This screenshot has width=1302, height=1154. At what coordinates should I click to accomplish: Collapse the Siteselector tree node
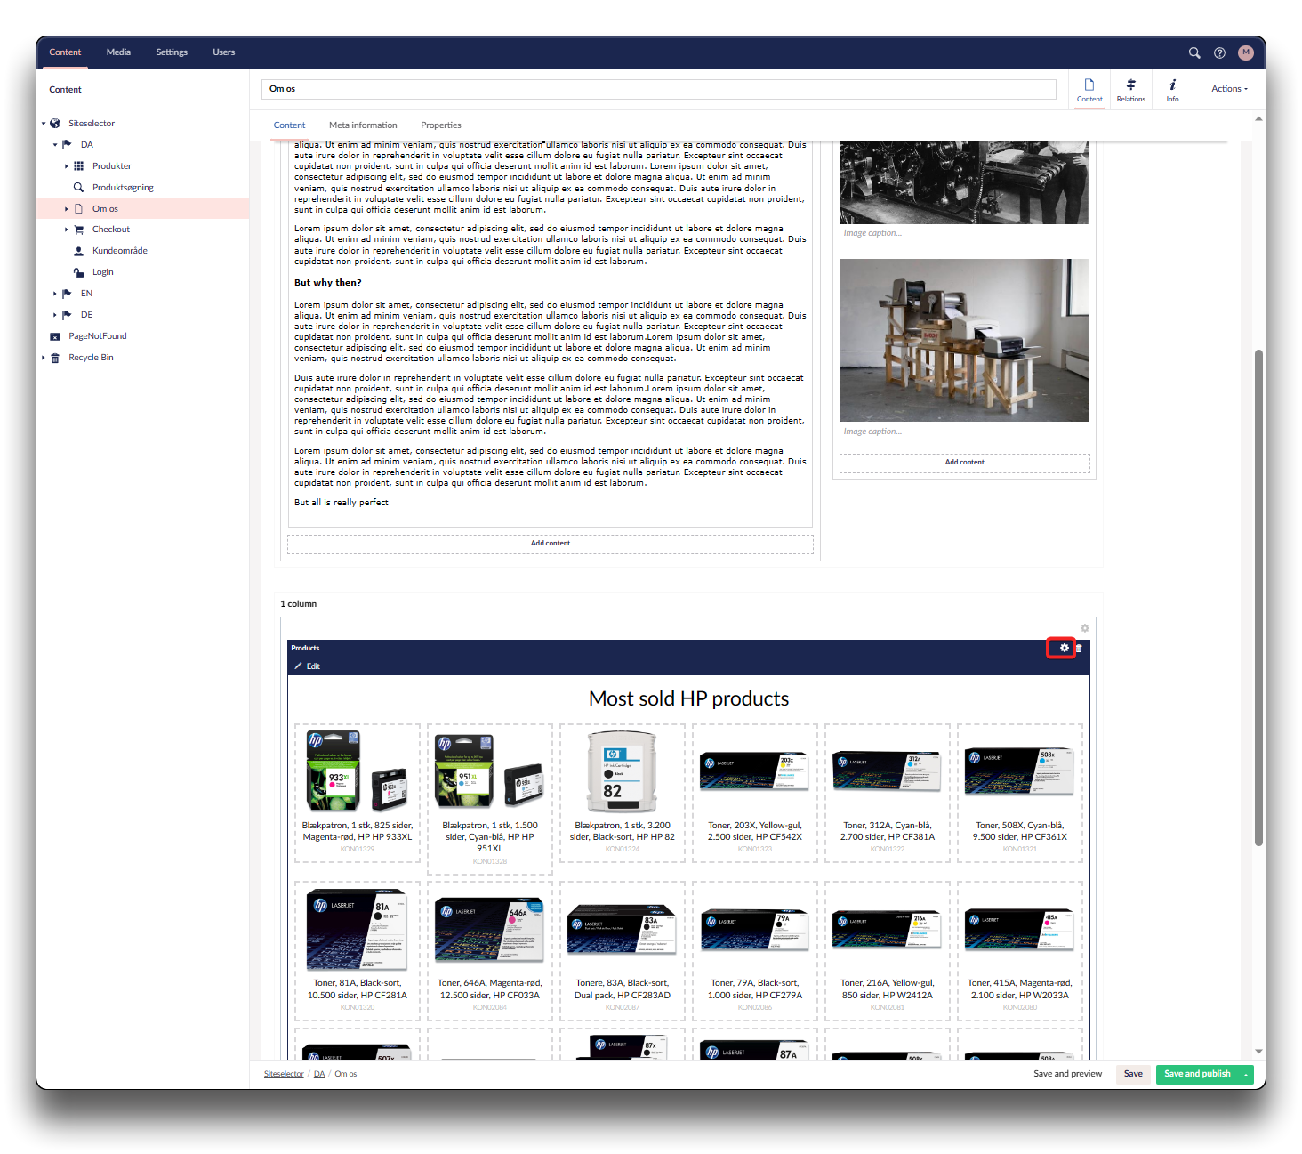[44, 124]
